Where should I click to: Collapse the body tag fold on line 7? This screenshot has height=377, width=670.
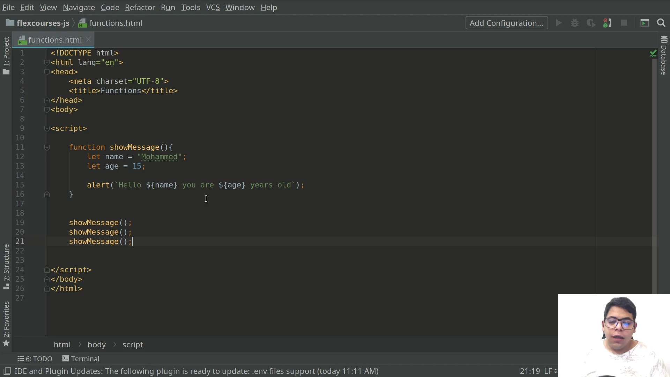(47, 110)
